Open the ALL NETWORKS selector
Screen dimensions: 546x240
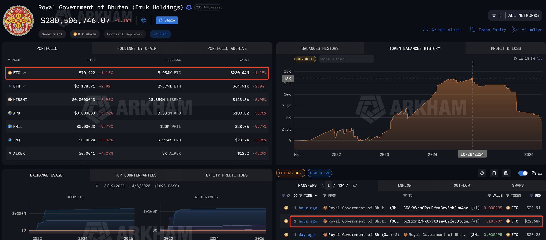pos(523,15)
